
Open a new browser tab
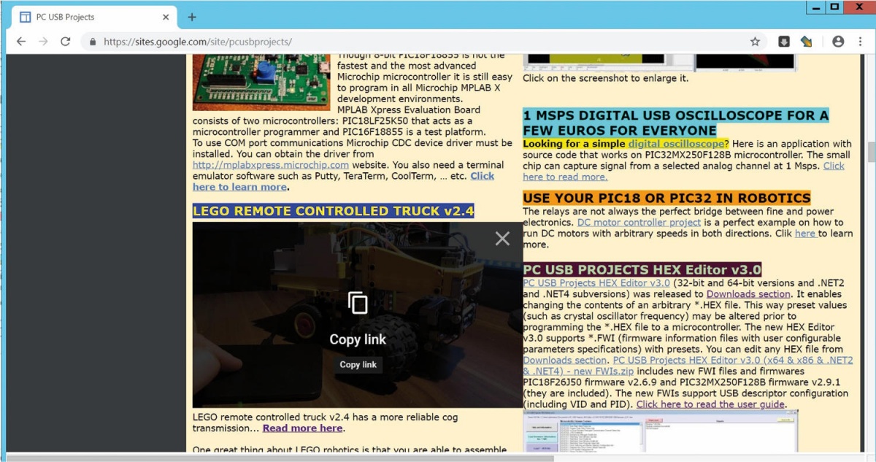(192, 17)
